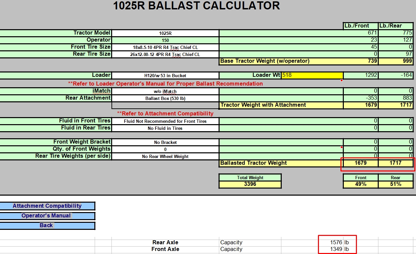Click the Base Tractor Weight (w/operator) label
416x254 pixels.
(265, 61)
